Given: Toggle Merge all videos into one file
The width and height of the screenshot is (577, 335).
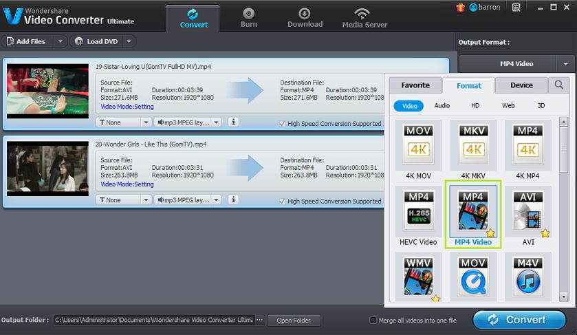Looking at the screenshot, I should click(x=373, y=321).
